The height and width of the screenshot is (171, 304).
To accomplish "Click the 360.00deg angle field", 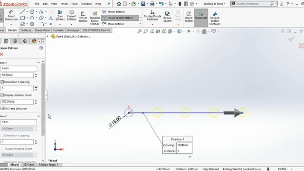I will (17, 102).
